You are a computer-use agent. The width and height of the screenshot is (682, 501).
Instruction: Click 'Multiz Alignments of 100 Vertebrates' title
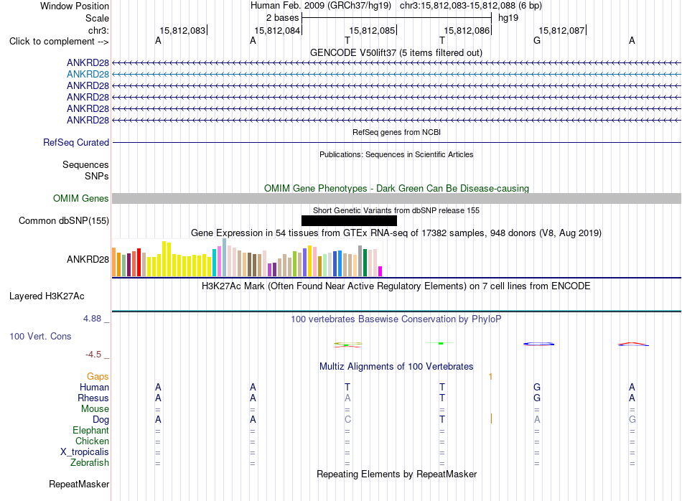pyautogui.click(x=396, y=367)
